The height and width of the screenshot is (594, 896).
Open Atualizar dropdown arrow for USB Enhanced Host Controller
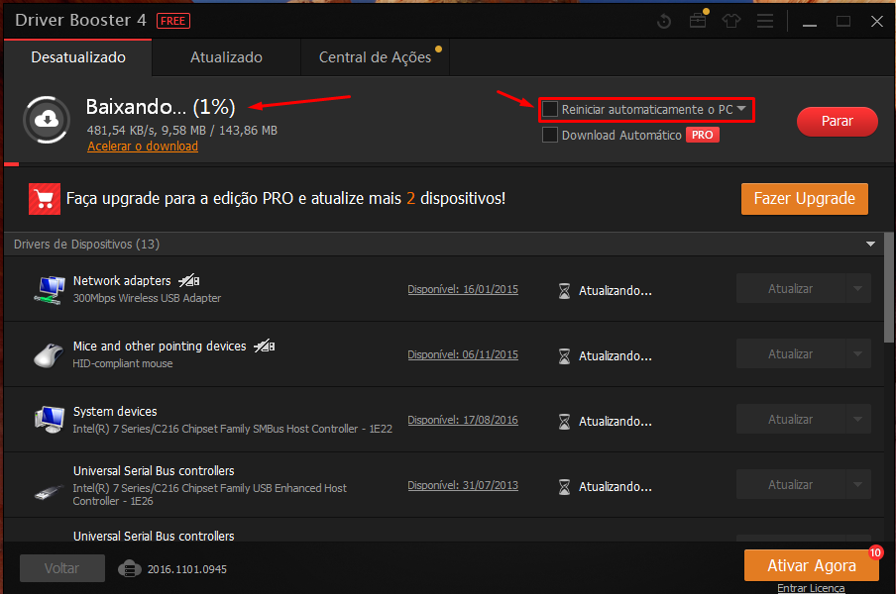(857, 484)
